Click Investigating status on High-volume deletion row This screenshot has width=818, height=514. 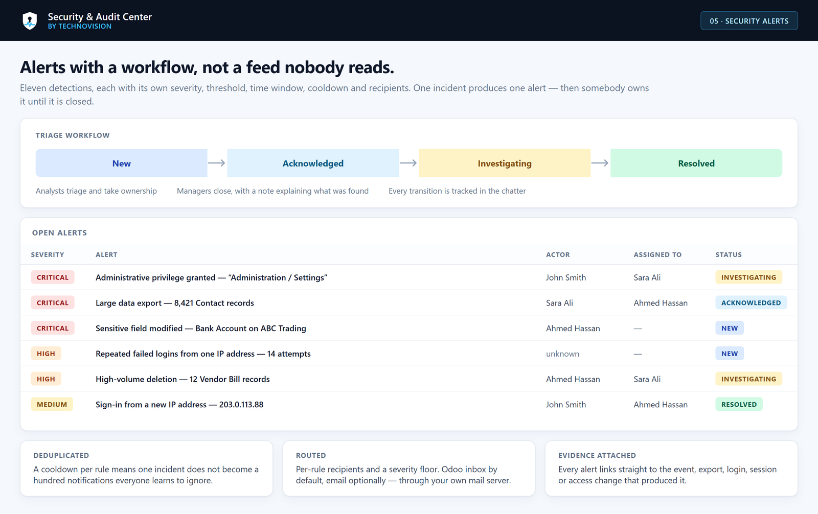click(x=748, y=379)
